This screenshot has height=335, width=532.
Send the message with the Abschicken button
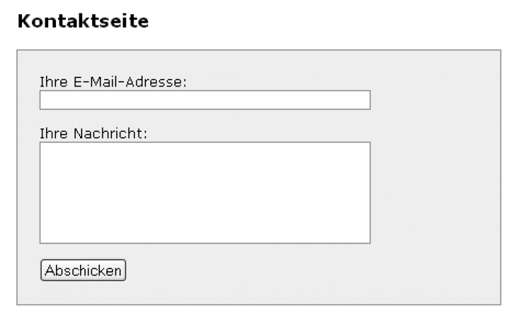83,270
